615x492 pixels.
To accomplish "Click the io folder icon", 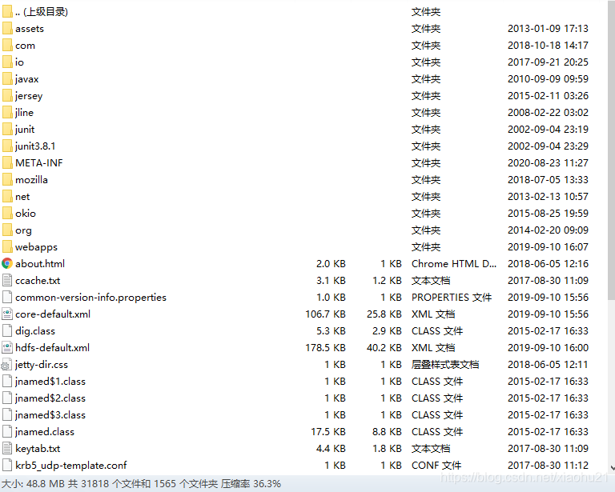I will point(7,62).
